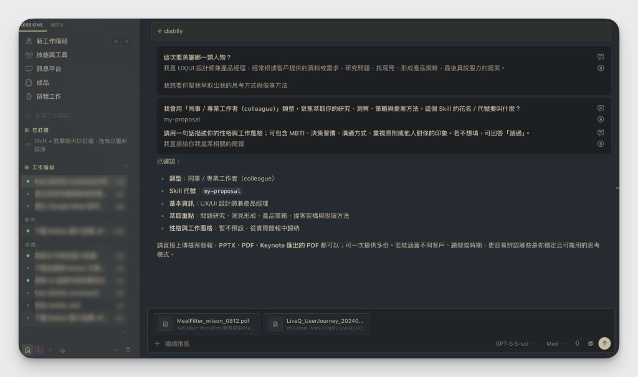Image resolution: width=638 pixels, height=377 pixels.
Task: Send the message with the arrow button
Action: (604, 343)
